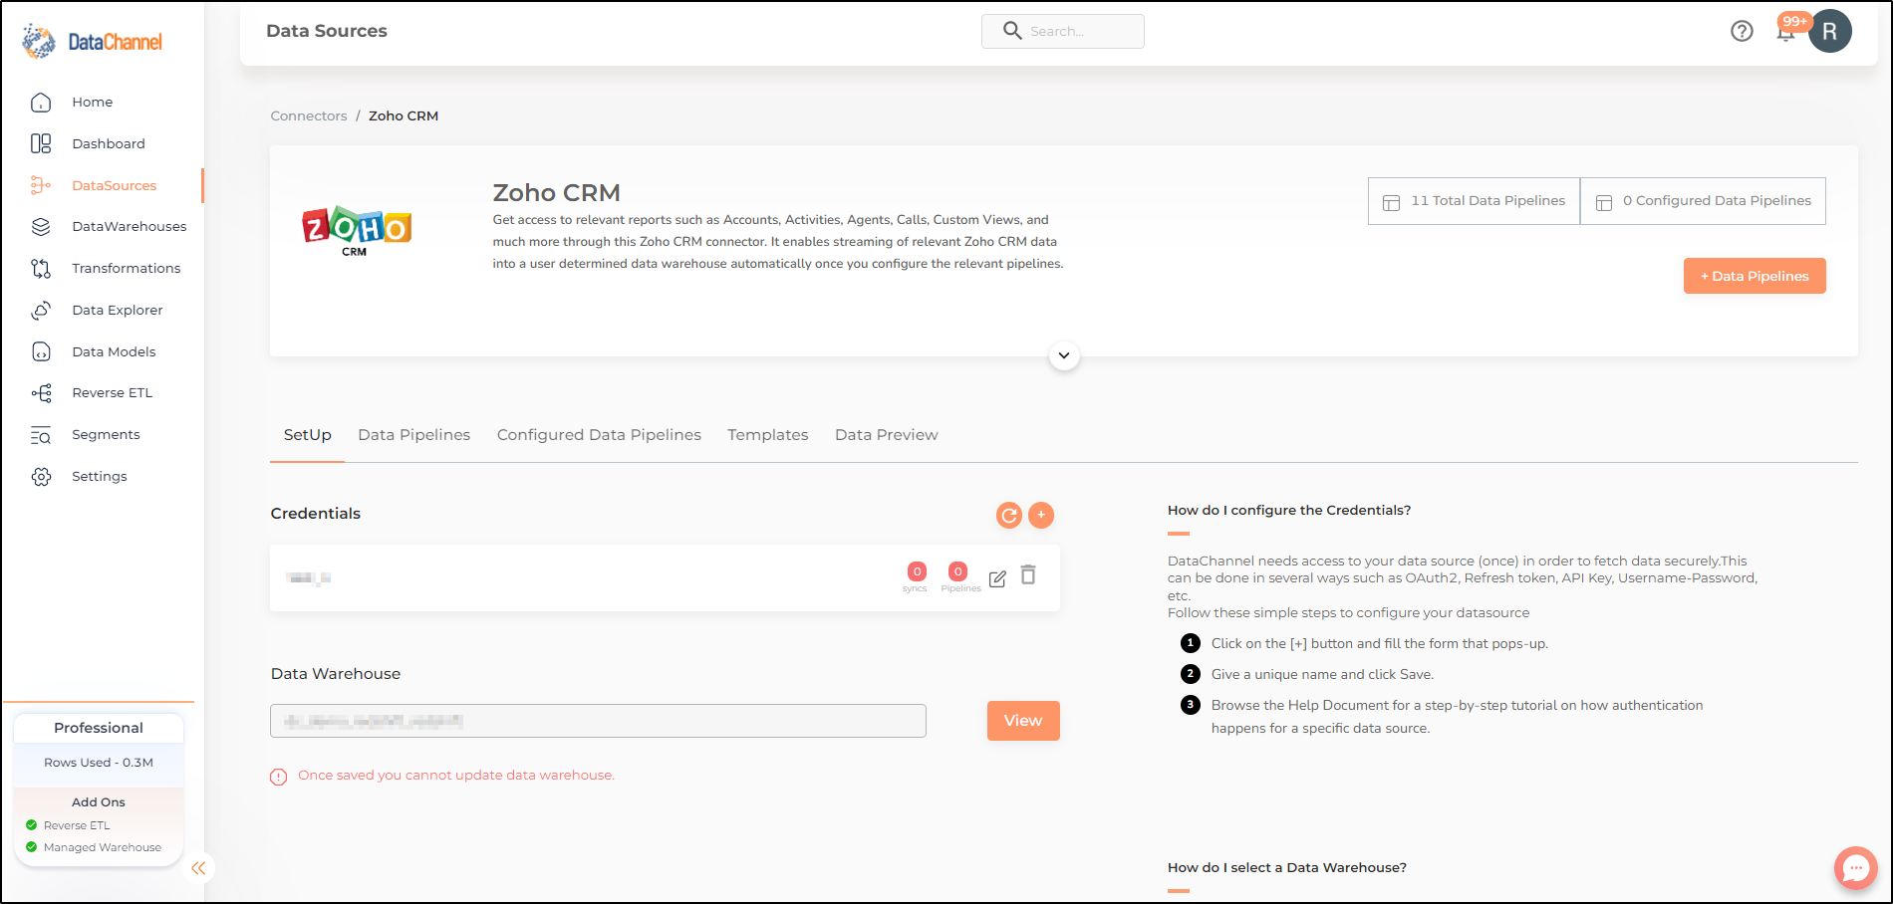
Task: Open the chat support bubble
Action: (1855, 868)
